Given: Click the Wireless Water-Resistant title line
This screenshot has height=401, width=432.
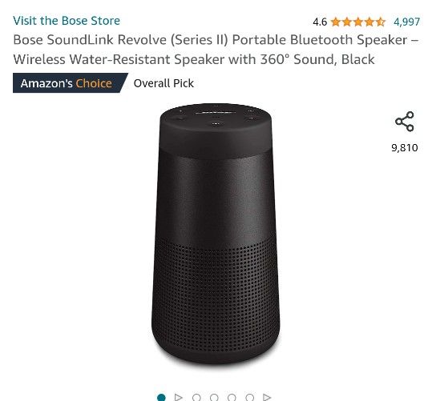Looking at the screenshot, I should click(194, 59).
